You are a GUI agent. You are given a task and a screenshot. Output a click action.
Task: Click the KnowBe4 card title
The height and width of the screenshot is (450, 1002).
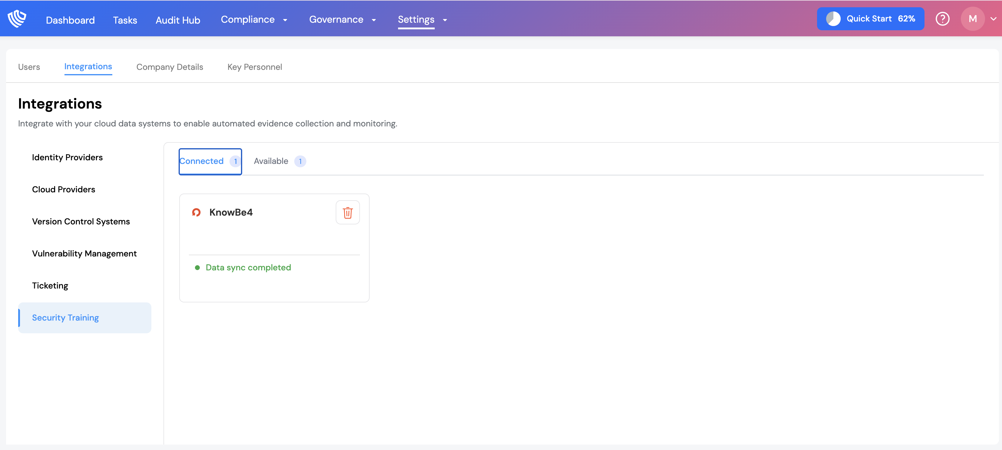pos(231,212)
